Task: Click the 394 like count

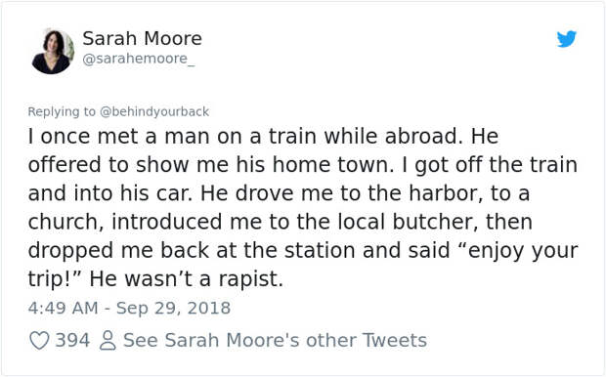Action: click(x=72, y=340)
